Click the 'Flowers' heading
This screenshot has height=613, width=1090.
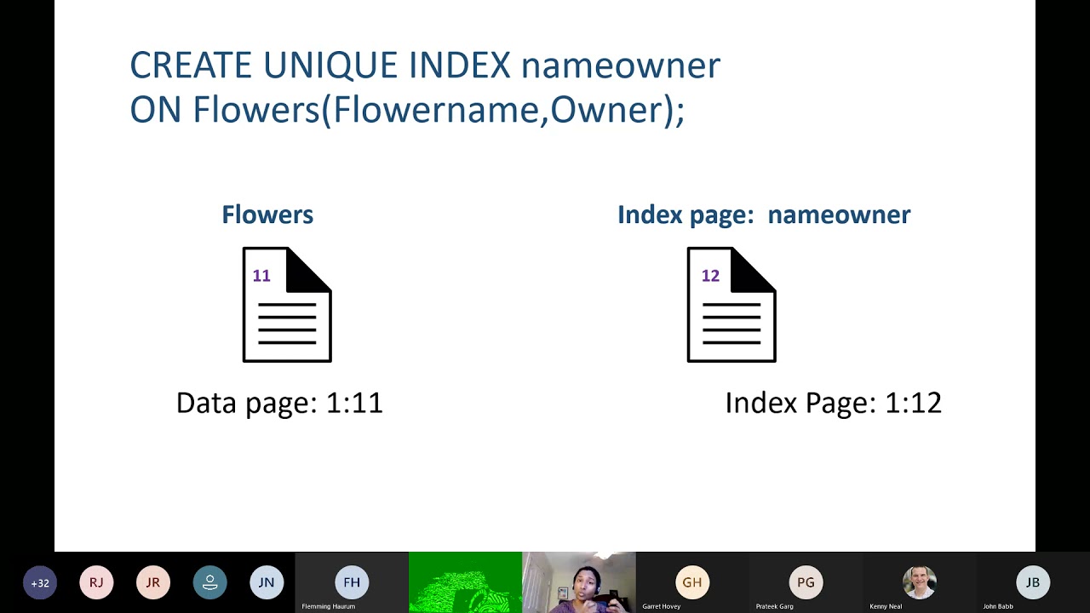(267, 215)
